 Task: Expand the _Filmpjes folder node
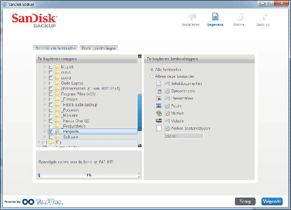(45, 99)
